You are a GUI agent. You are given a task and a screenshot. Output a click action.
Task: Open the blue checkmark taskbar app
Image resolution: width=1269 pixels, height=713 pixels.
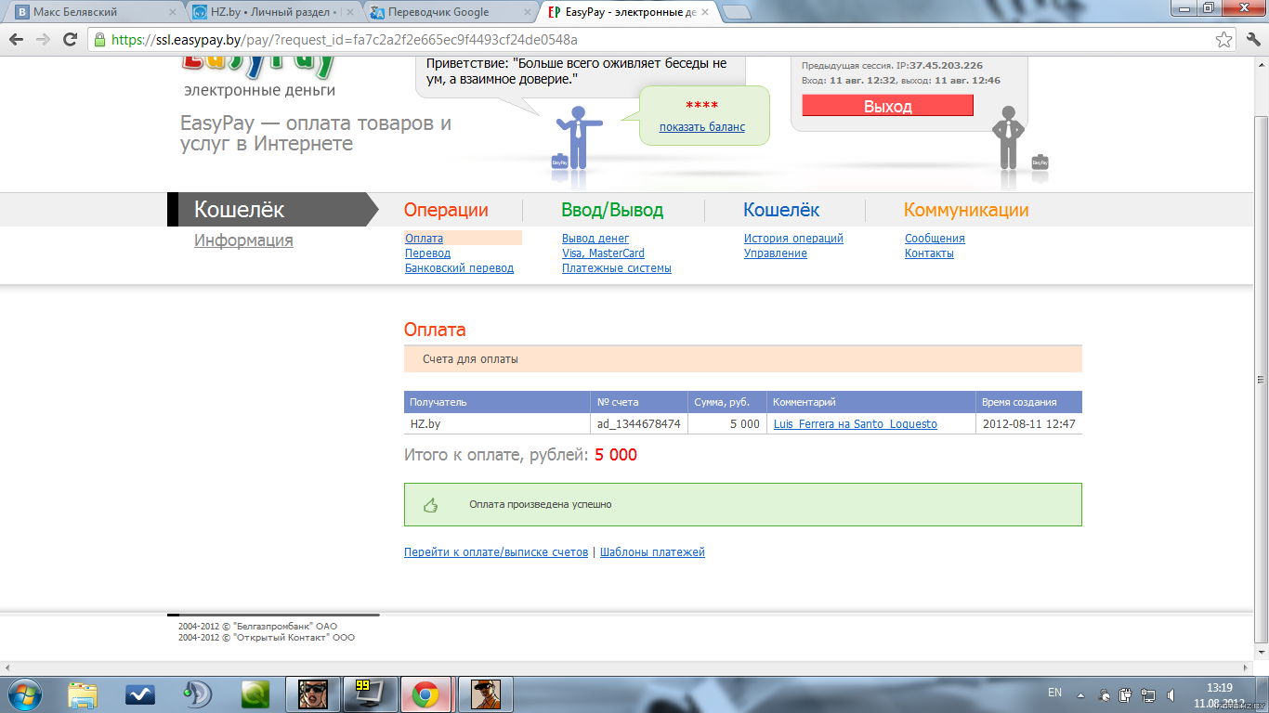pos(140,694)
